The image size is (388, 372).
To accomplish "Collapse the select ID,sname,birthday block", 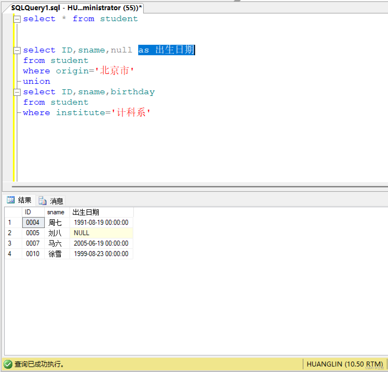I will click(x=17, y=92).
